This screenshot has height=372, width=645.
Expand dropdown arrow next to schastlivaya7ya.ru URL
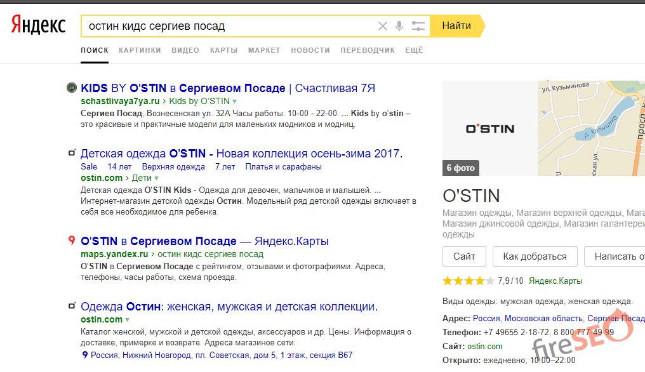234,102
